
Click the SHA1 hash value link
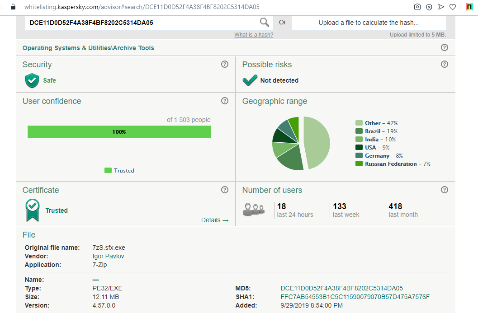[x=355, y=297]
